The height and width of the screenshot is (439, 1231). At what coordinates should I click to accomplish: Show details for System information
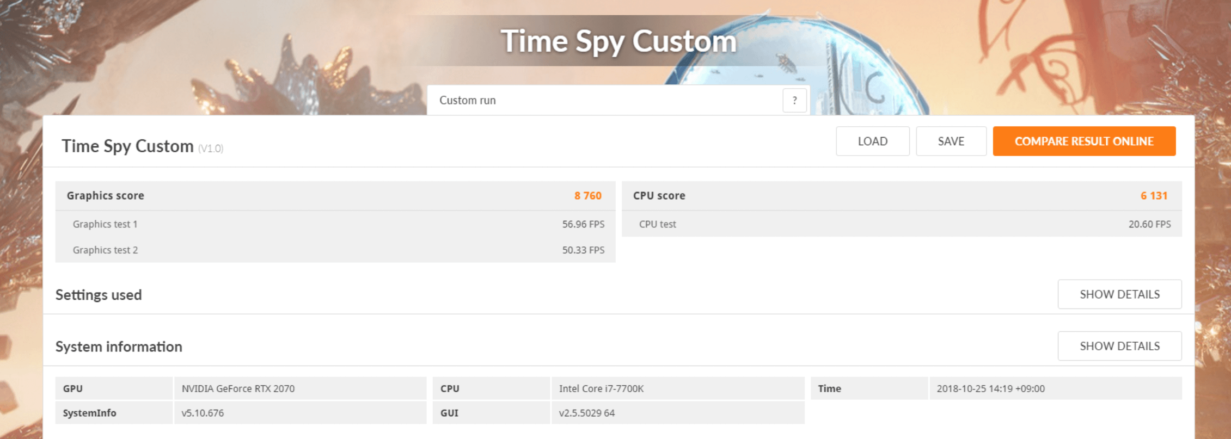coord(1119,346)
